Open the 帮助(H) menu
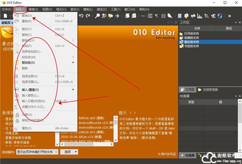Image resolution: width=242 pixels, height=164 pixels. click(144, 9)
